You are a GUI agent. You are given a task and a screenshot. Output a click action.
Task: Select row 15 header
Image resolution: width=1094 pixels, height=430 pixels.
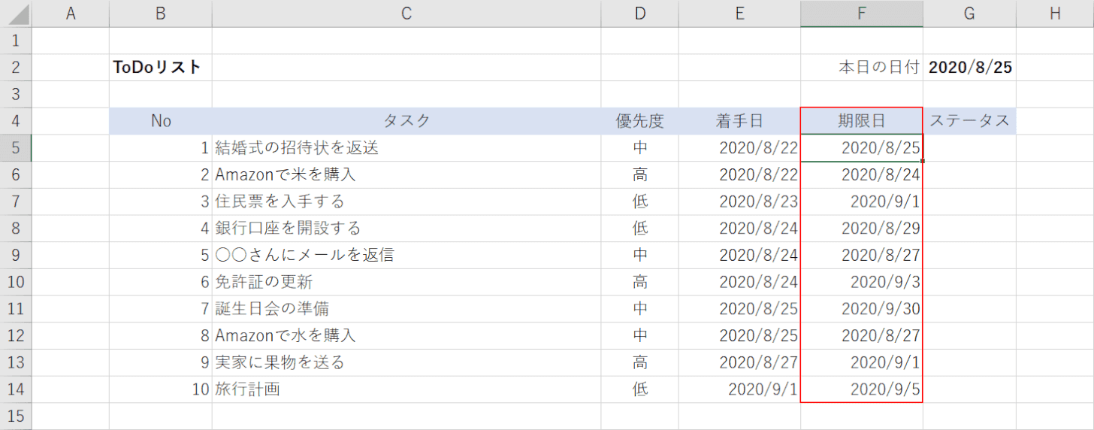(x=16, y=416)
